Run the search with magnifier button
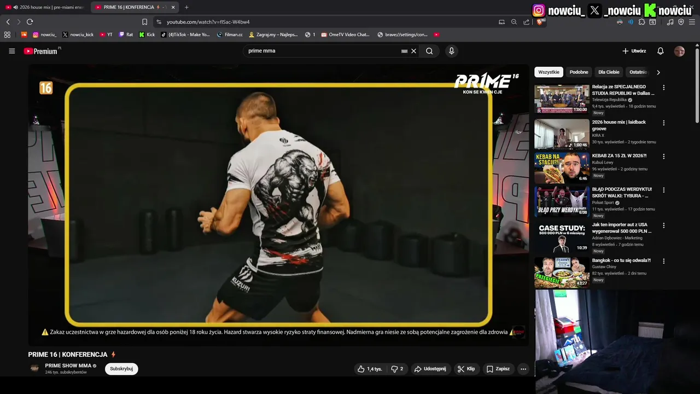This screenshot has height=394, width=700. click(429, 51)
